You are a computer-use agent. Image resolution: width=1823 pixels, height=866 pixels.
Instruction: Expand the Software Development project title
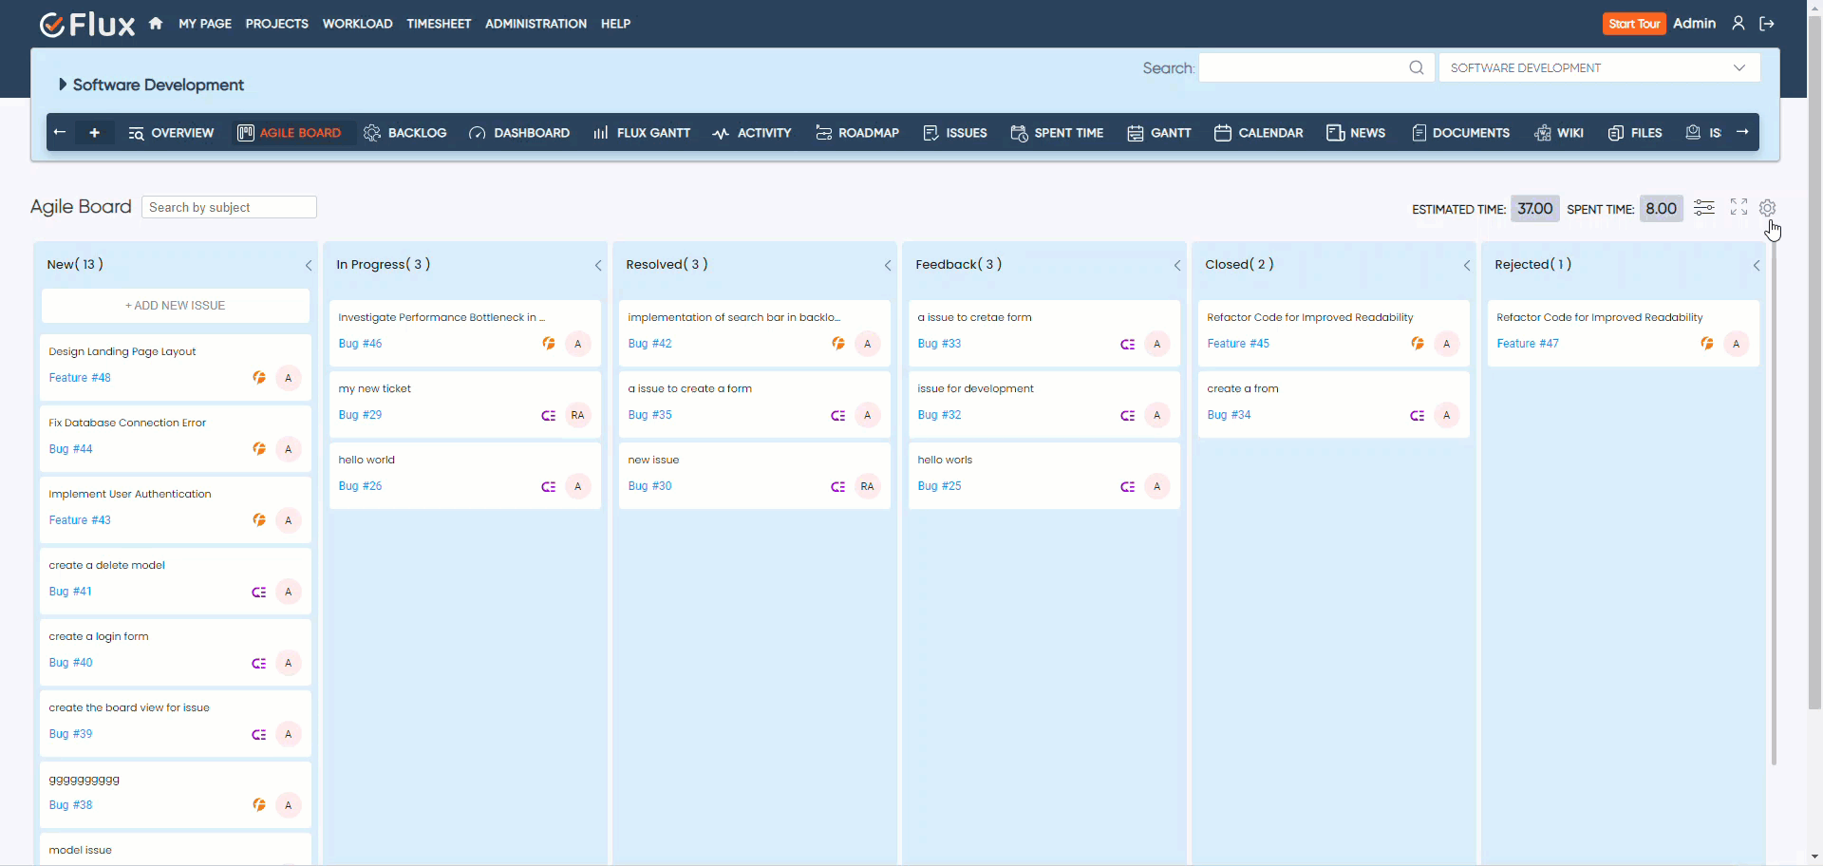(x=63, y=85)
